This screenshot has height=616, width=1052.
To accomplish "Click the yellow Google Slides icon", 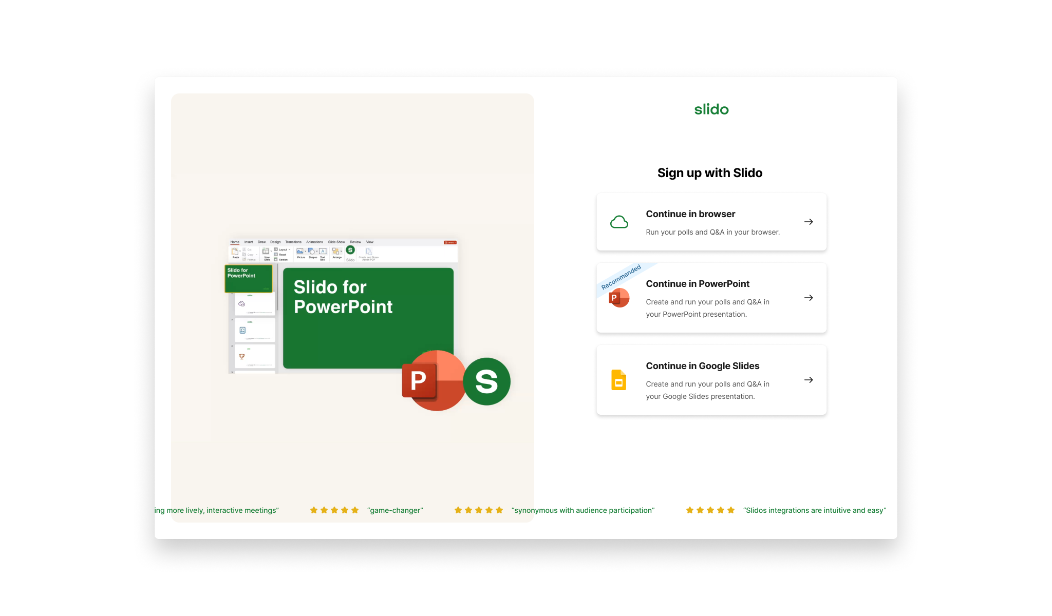I will (619, 380).
